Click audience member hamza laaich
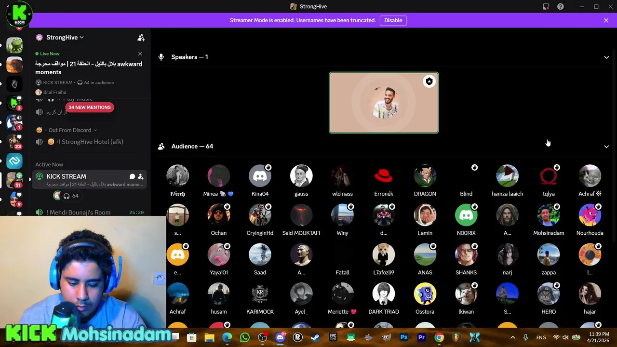Viewport: 617px width, 347px height. click(507, 181)
